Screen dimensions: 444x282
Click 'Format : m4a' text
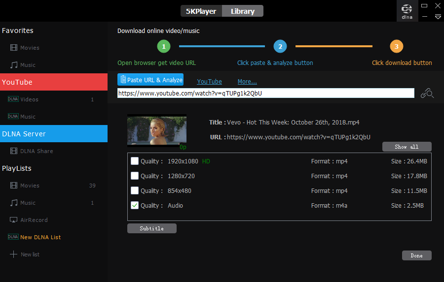point(329,205)
